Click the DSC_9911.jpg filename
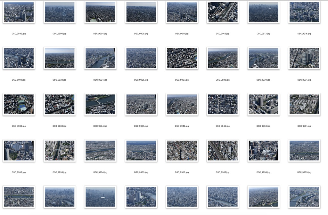The image size is (328, 215). (x=182, y=34)
